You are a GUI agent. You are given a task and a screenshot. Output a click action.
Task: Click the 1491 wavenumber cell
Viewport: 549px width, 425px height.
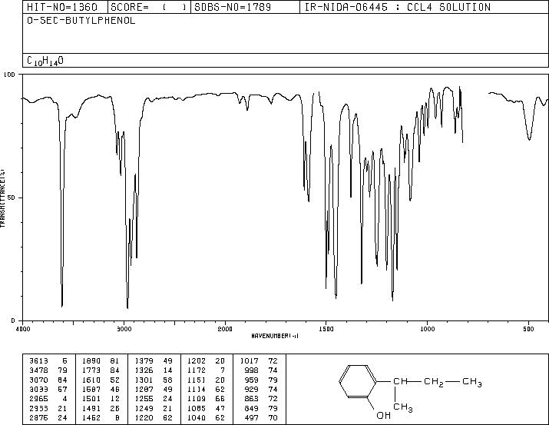[x=91, y=408]
